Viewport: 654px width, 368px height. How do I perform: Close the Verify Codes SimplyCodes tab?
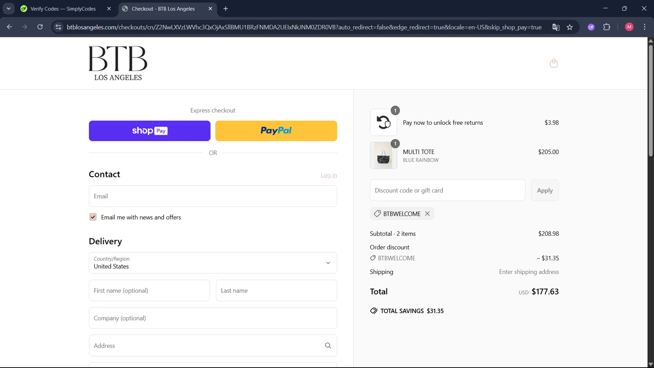click(109, 9)
